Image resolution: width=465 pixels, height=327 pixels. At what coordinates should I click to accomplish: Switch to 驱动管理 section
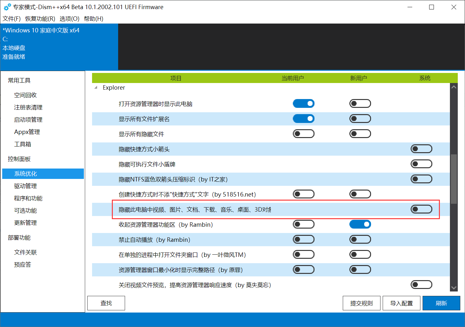pyautogui.click(x=25, y=186)
